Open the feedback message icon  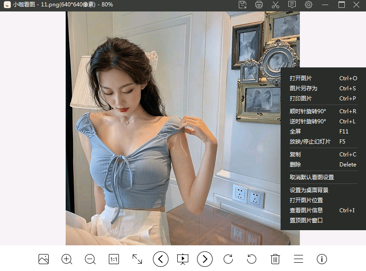click(x=292, y=5)
